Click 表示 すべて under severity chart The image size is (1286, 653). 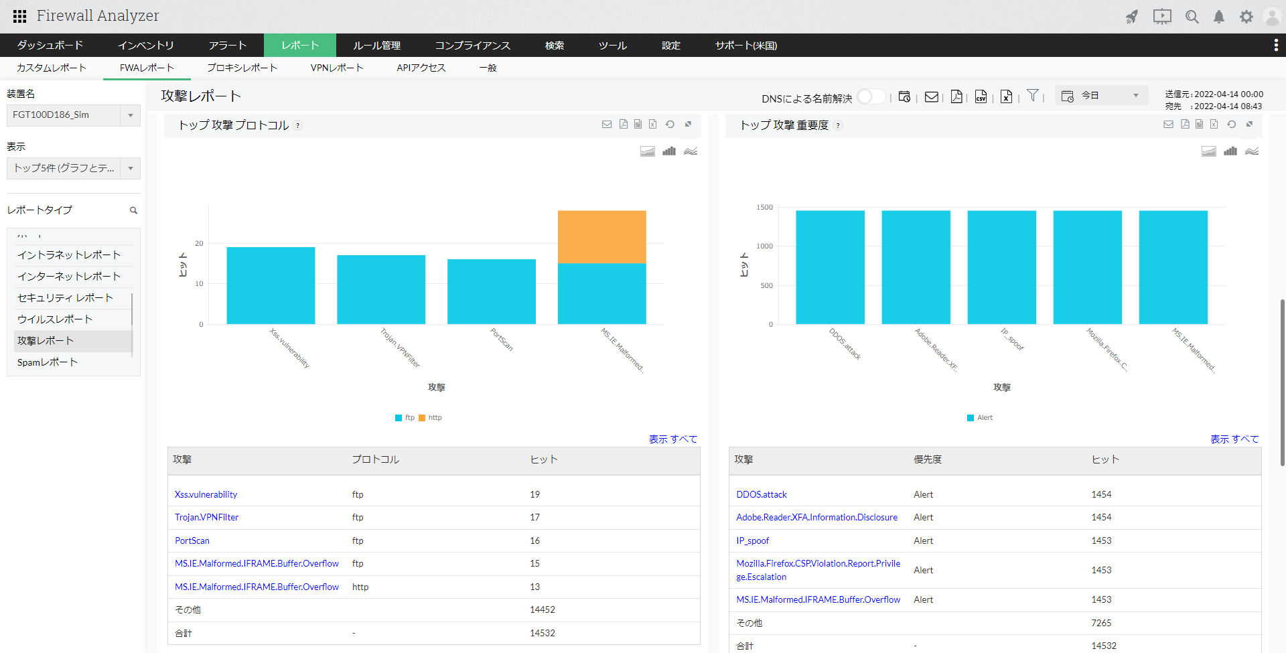point(1234,439)
